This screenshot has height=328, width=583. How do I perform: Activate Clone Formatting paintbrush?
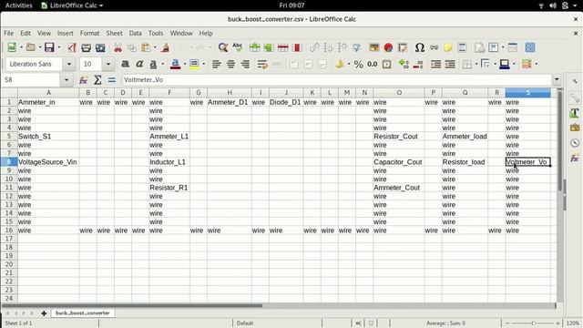pos(166,47)
